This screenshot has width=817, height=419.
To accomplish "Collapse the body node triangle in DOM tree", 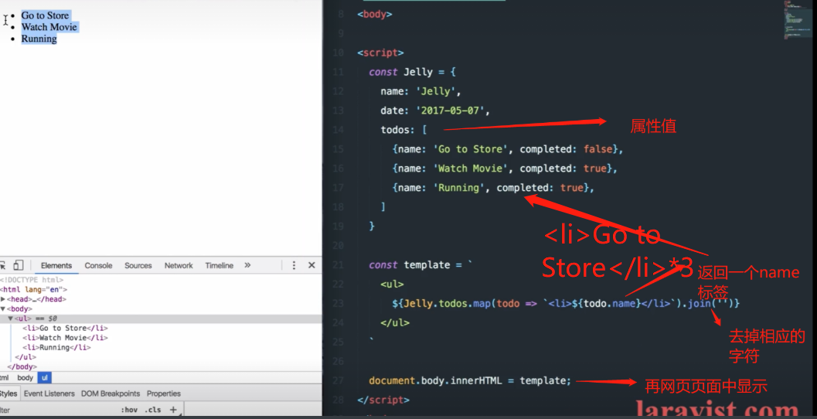I will click(x=3, y=309).
